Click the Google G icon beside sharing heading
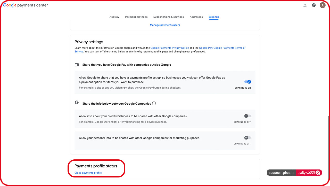 tap(77, 103)
